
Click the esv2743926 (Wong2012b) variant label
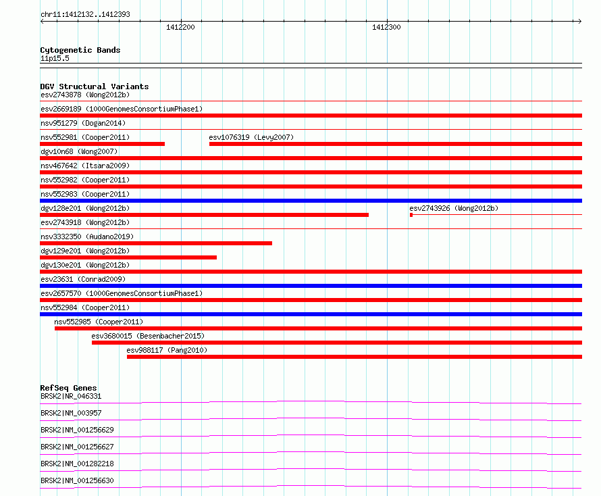pos(454,208)
